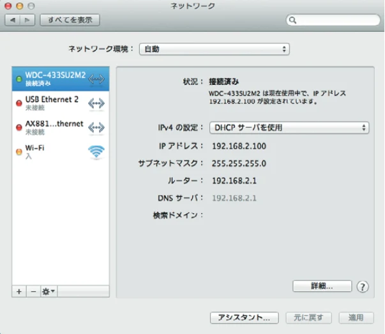Select USB Ethernet 2 in the service list
Screen dimensions: 385x334
[x=61, y=103]
